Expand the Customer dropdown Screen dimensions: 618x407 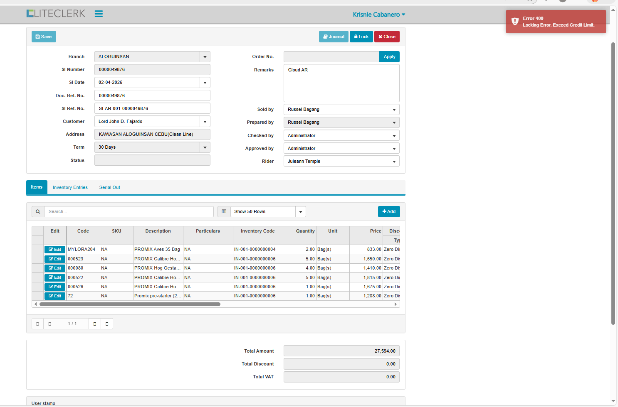click(x=205, y=122)
